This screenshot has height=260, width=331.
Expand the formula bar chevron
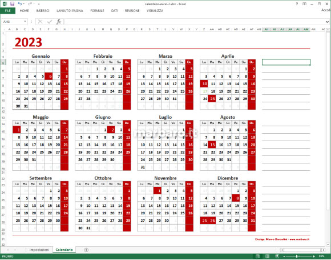pos(327,22)
